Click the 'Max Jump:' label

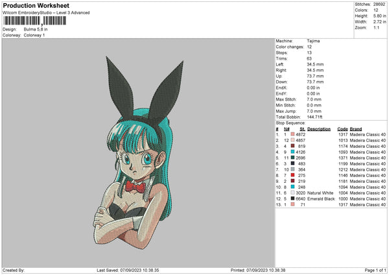pyautogui.click(x=286, y=111)
